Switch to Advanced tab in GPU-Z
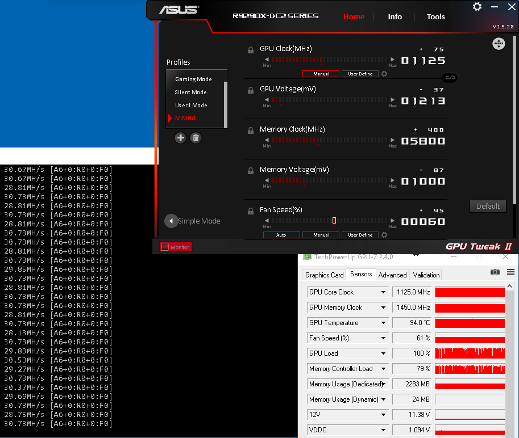 coord(392,275)
